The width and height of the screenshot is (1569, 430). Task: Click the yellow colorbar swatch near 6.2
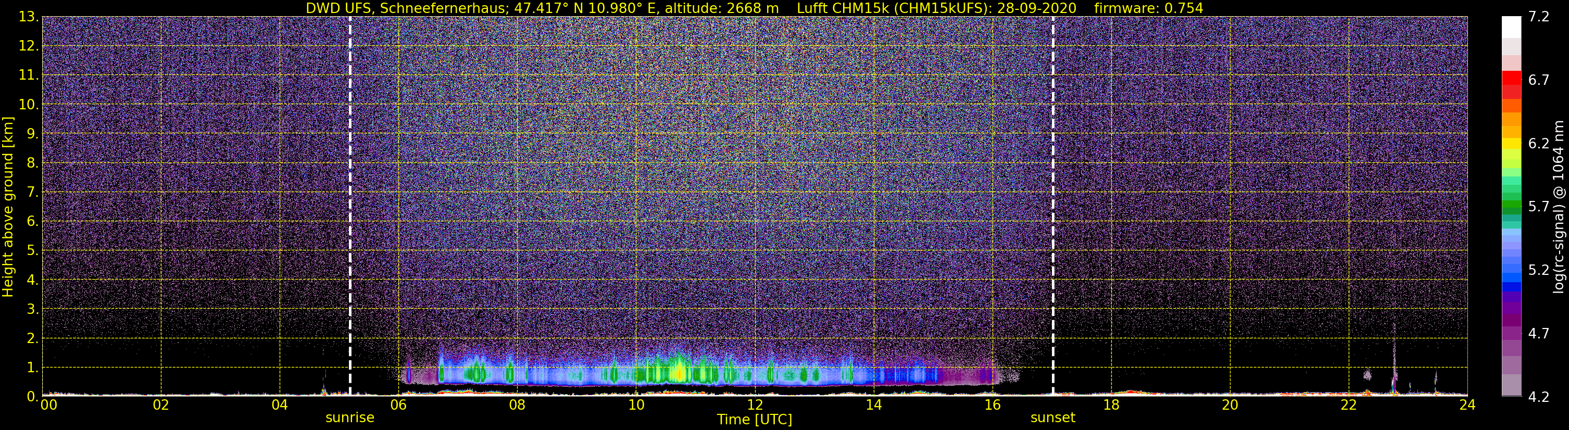pos(1511,144)
